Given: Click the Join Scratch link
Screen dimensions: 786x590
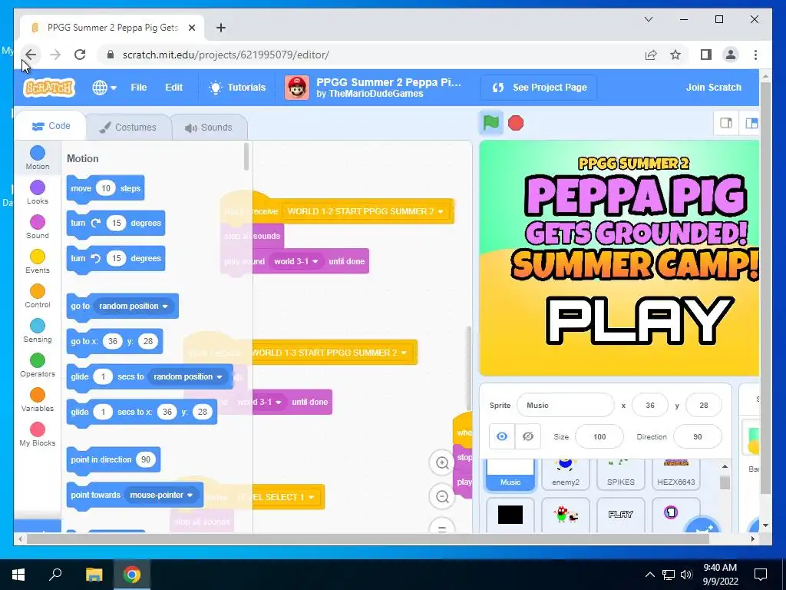Looking at the screenshot, I should pyautogui.click(x=713, y=88).
